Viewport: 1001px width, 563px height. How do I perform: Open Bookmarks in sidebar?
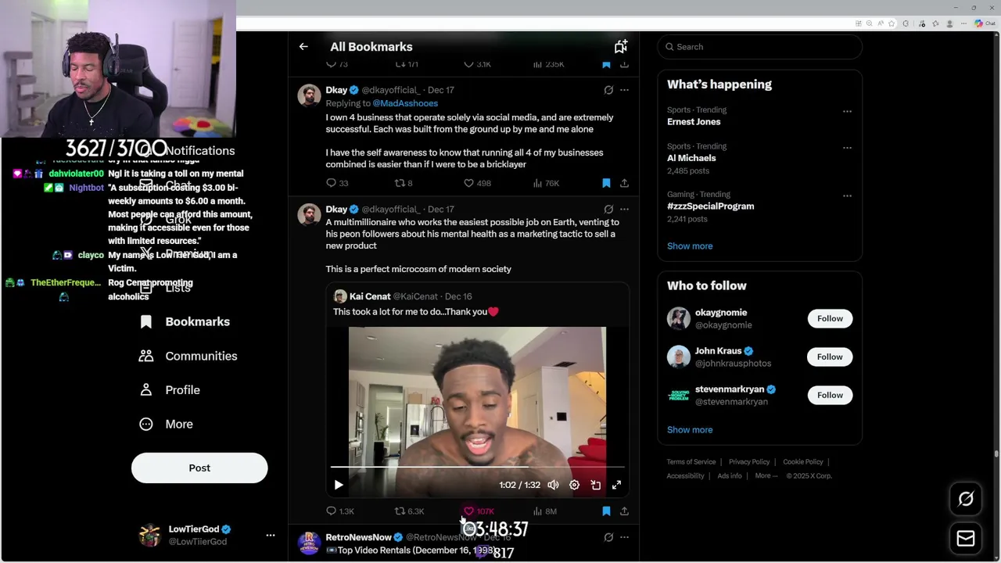[185, 322]
